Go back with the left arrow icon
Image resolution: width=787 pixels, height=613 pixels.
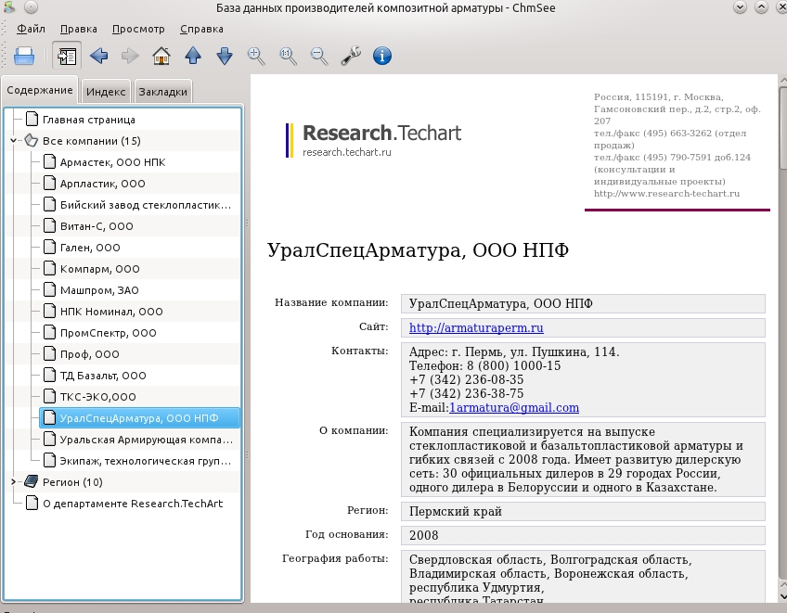coord(99,56)
